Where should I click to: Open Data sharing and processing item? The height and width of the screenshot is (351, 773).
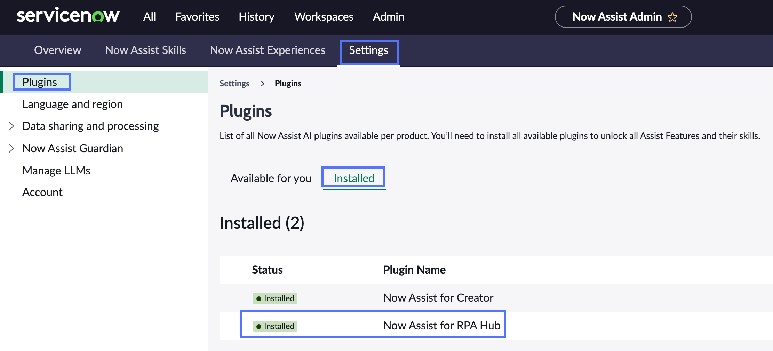(x=90, y=126)
